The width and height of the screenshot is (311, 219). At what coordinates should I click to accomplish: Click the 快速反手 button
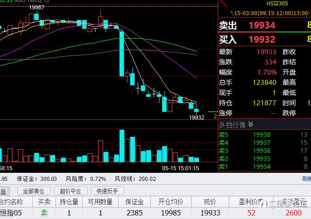[108, 191]
